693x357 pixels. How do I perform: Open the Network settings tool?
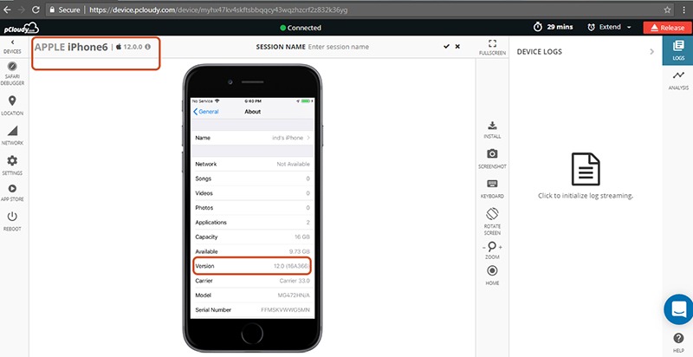click(12, 136)
